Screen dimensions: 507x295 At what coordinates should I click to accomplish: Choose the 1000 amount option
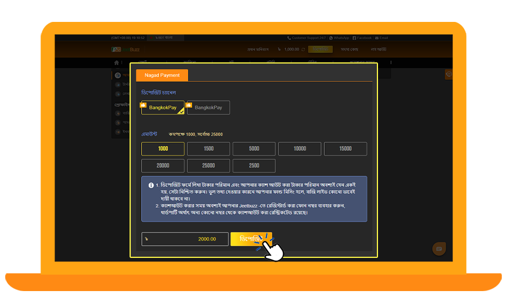163,149
